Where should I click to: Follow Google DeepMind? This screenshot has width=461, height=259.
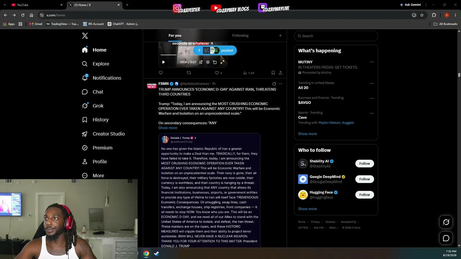(364, 179)
